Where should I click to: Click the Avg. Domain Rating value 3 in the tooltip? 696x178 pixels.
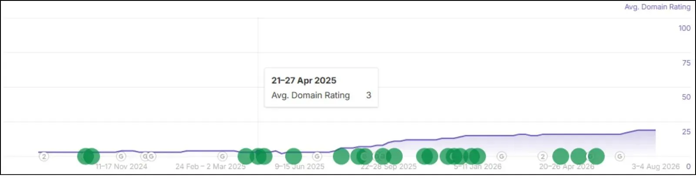coord(368,95)
